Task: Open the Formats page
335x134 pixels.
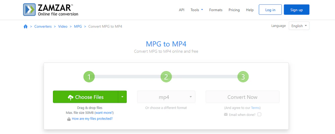Action: (216, 10)
